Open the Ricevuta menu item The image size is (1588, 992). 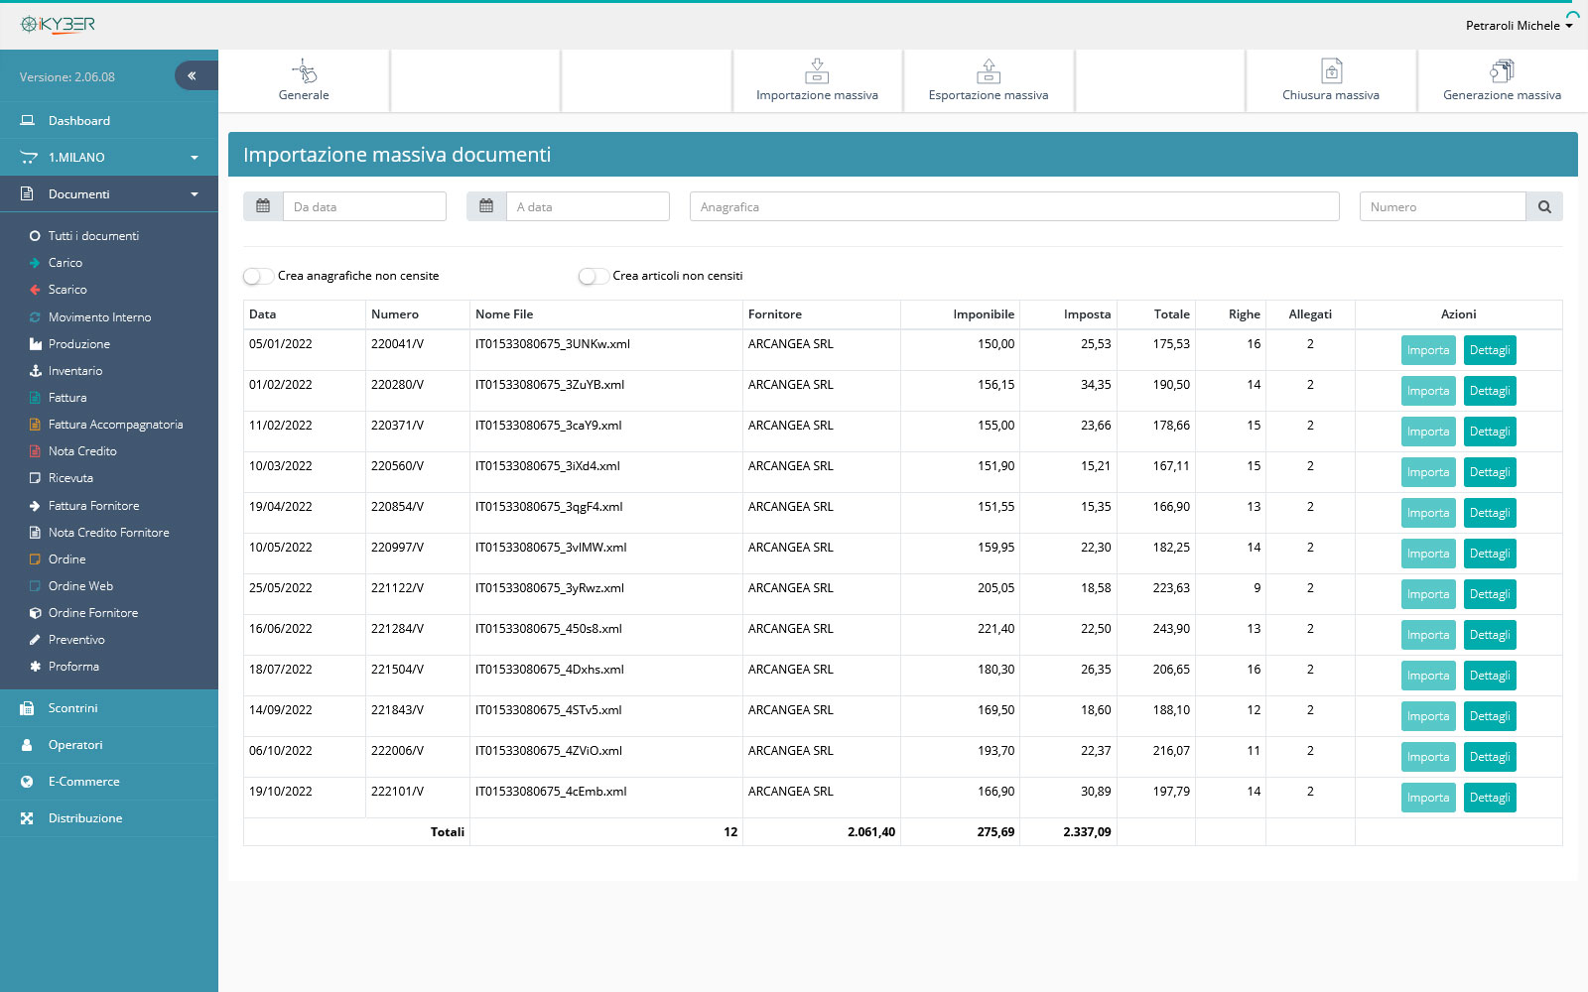click(70, 478)
